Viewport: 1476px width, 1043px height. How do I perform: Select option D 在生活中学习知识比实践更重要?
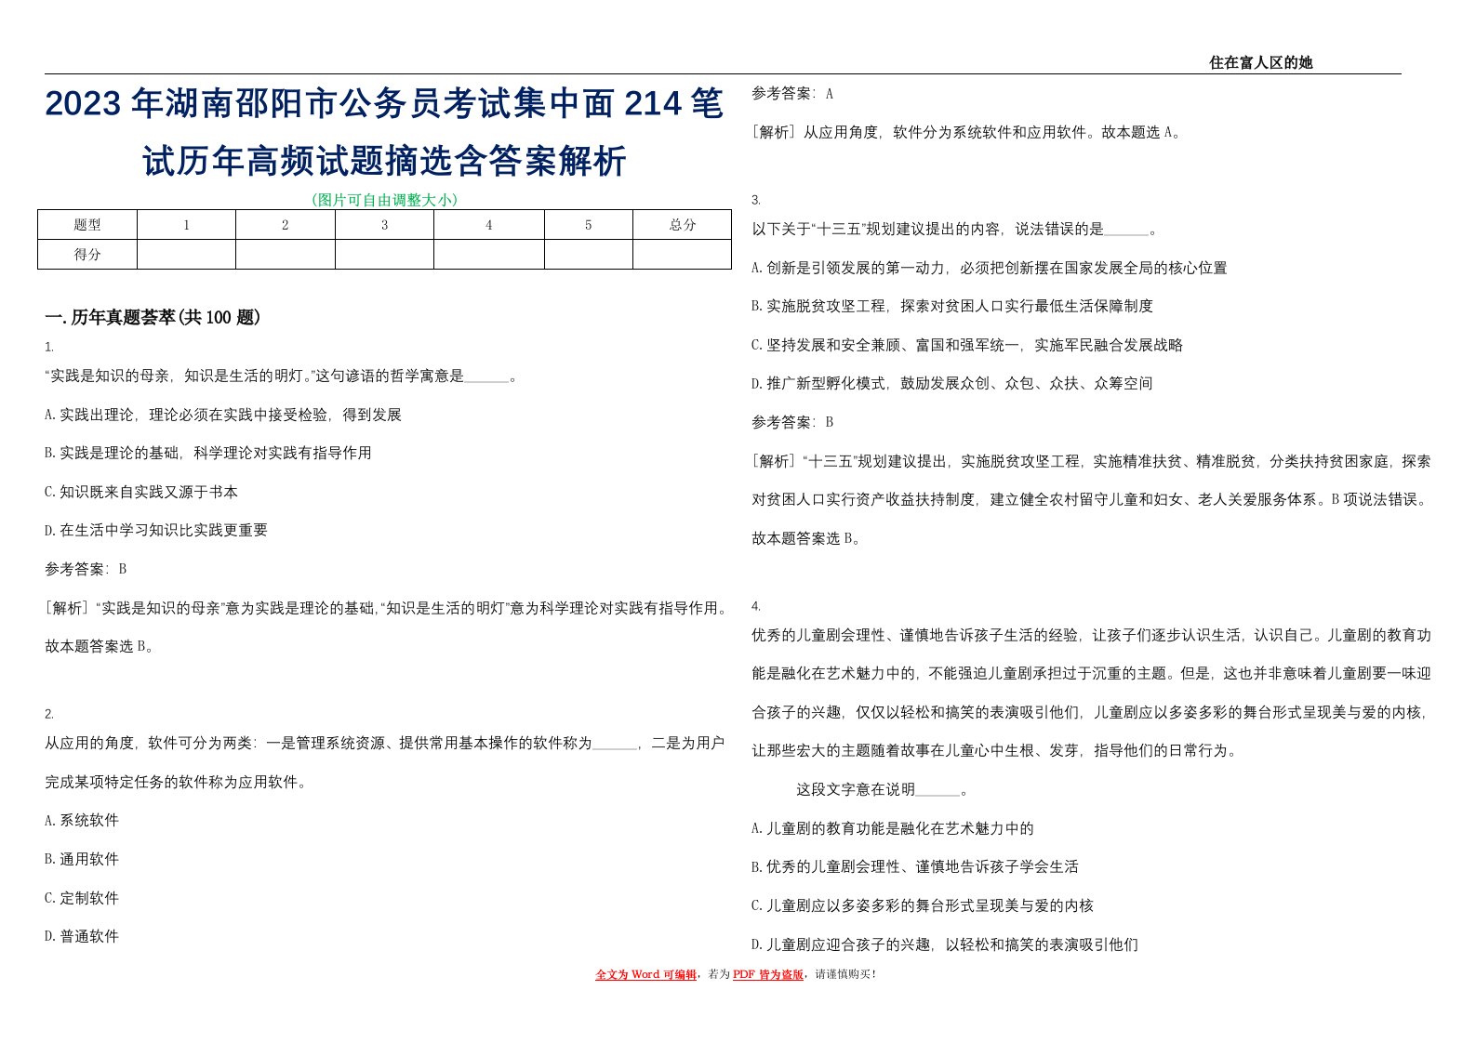tap(156, 530)
